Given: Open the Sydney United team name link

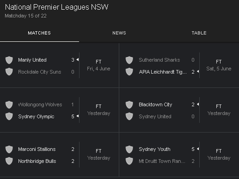Looking at the screenshot, I should click(x=155, y=116).
